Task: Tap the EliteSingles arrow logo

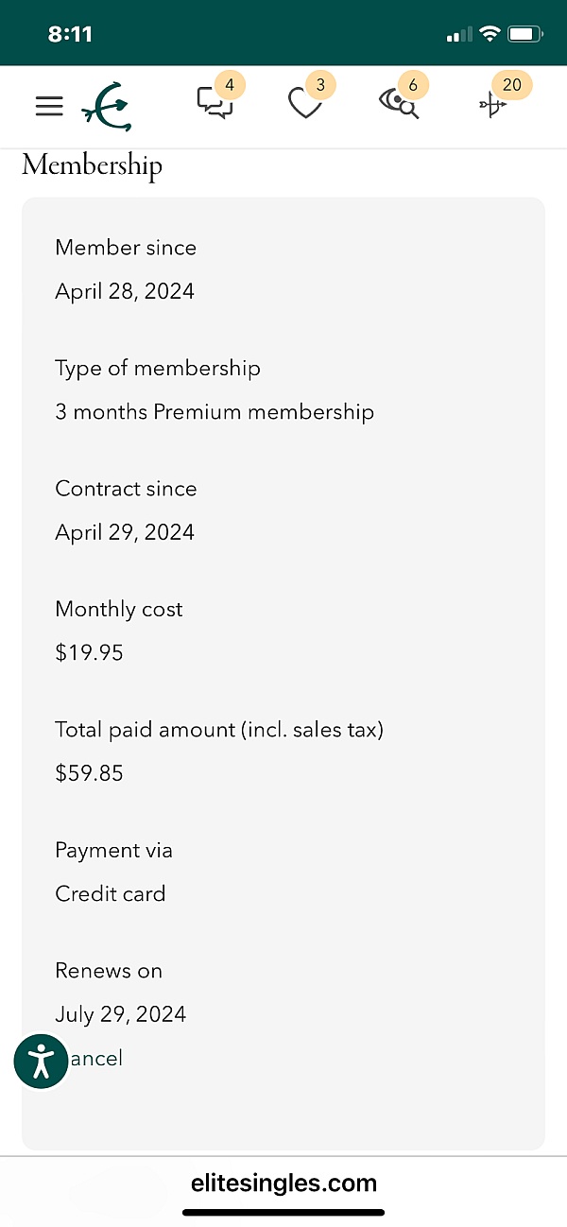Action: [107, 106]
